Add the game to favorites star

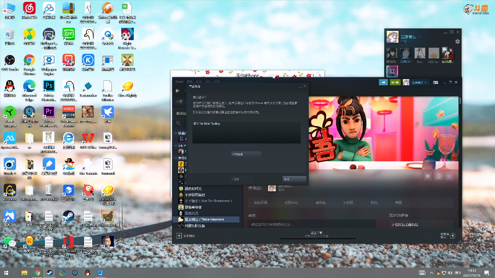tap(450, 176)
